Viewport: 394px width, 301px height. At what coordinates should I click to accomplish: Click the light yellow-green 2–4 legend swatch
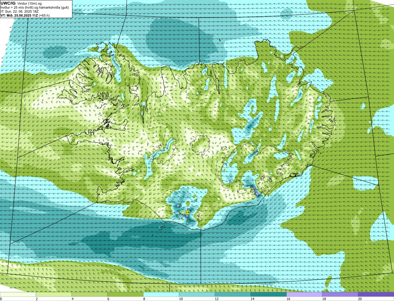54,295
